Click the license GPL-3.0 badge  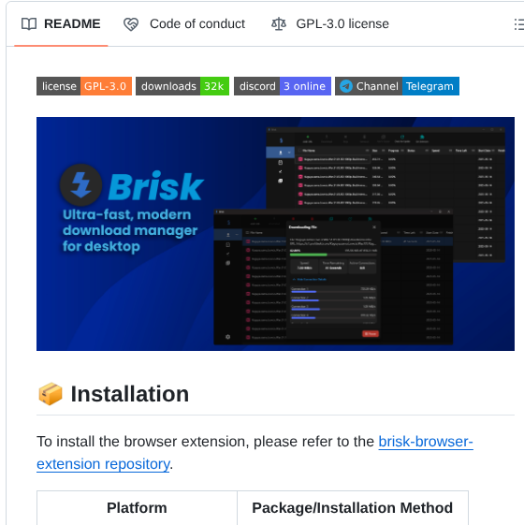(84, 86)
